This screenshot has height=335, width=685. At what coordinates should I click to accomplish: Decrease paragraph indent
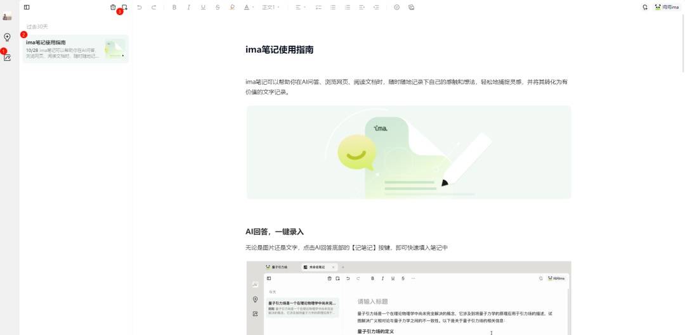[x=362, y=8]
